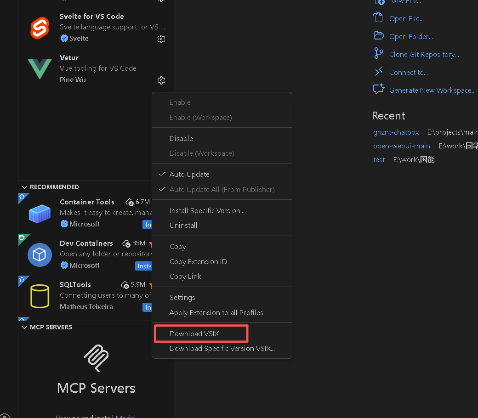Install the SQLTools extension

147,307
